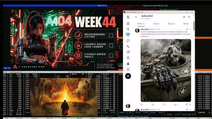
Task: Open the More circle icon in sidebar
Action: click(128, 69)
